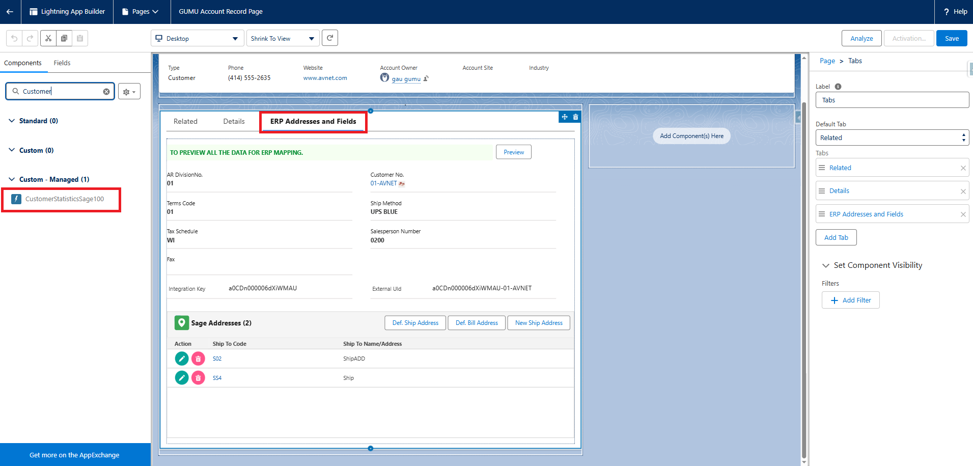Click the Account Owner avatar icon
973x466 pixels.
pyautogui.click(x=384, y=77)
